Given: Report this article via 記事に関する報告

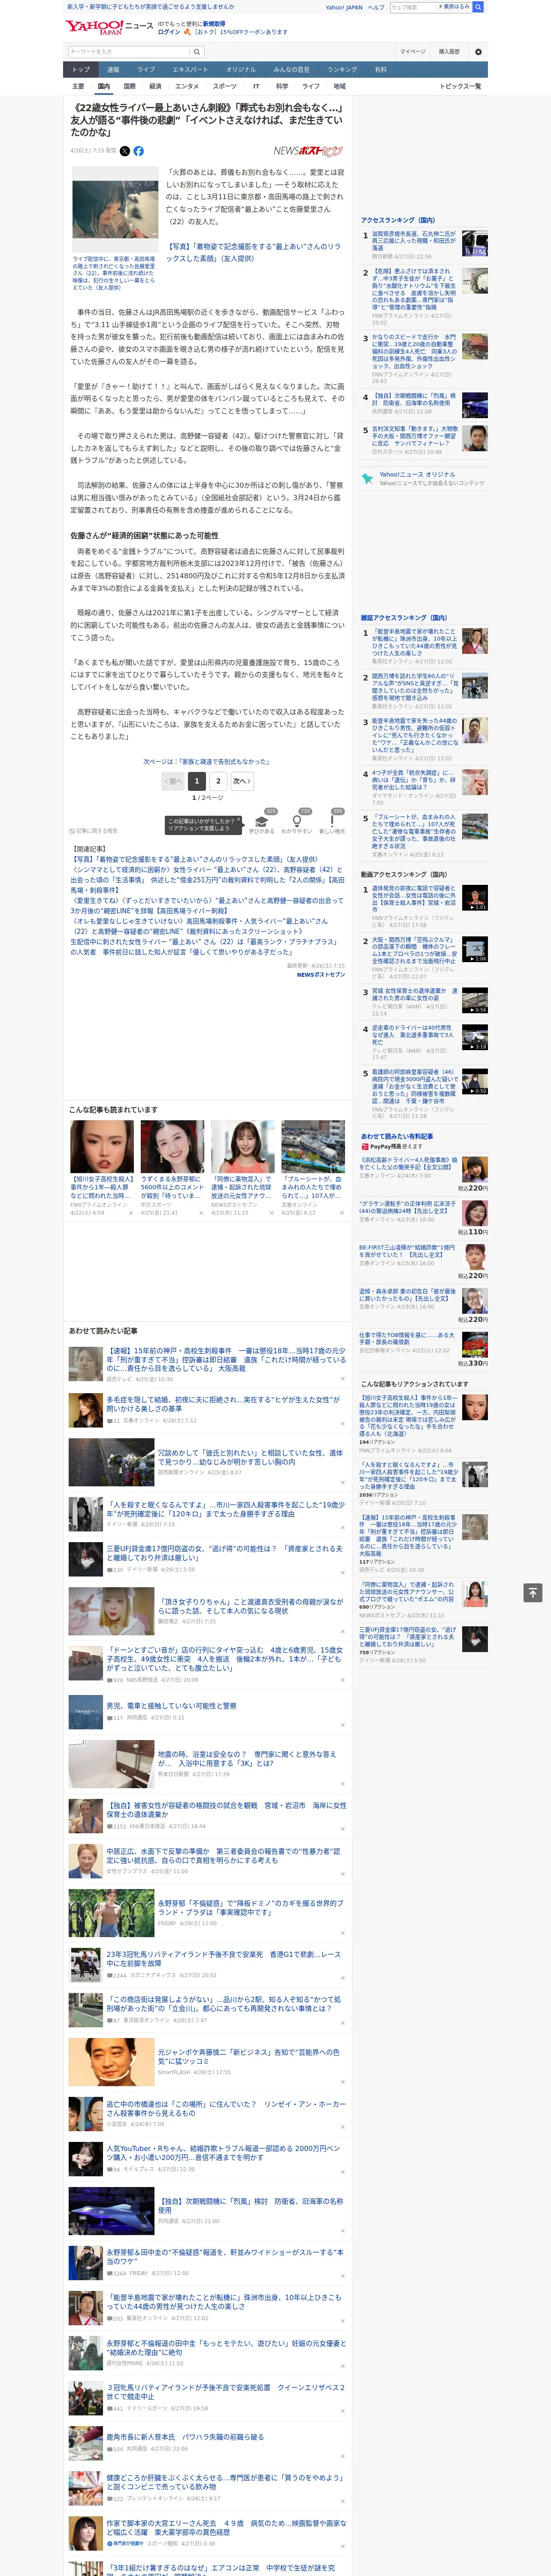Looking at the screenshot, I should pos(94,831).
